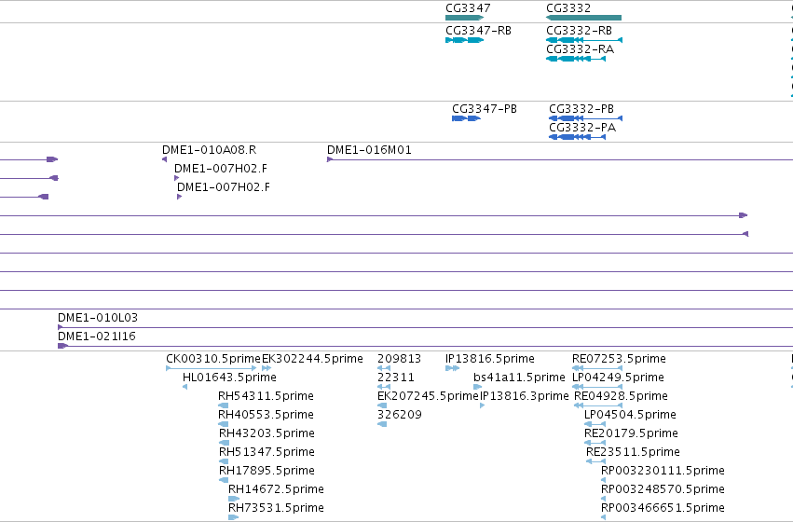Click the DME1-010A08.R label

click(209, 150)
